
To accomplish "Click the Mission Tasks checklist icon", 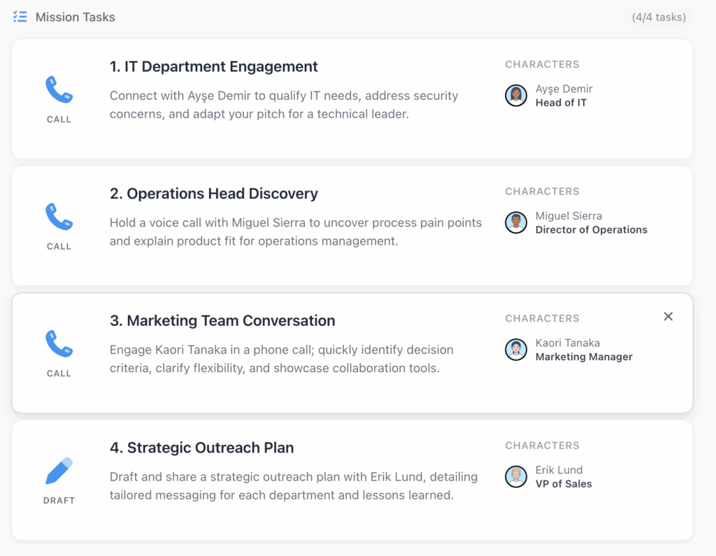I will [20, 17].
